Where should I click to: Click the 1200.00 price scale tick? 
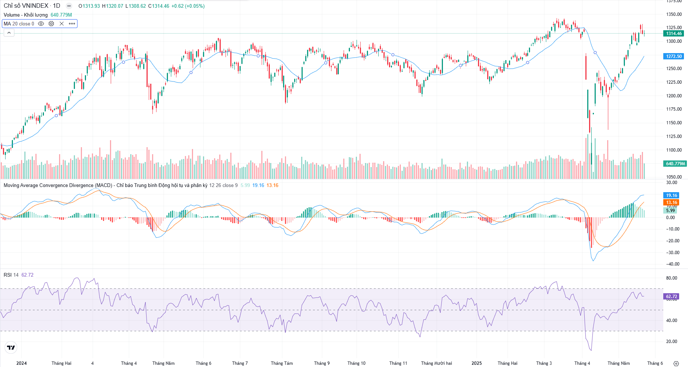tap(674, 96)
